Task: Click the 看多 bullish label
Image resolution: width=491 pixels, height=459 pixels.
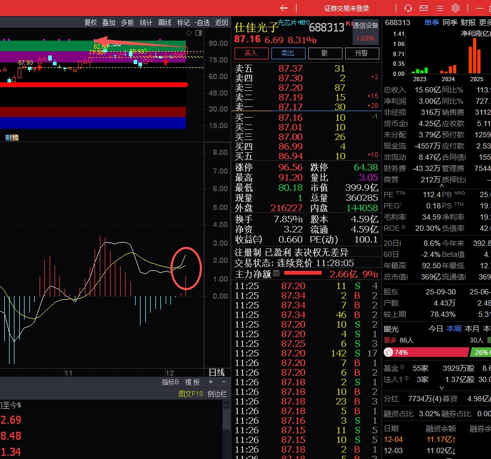Action: click(x=390, y=340)
